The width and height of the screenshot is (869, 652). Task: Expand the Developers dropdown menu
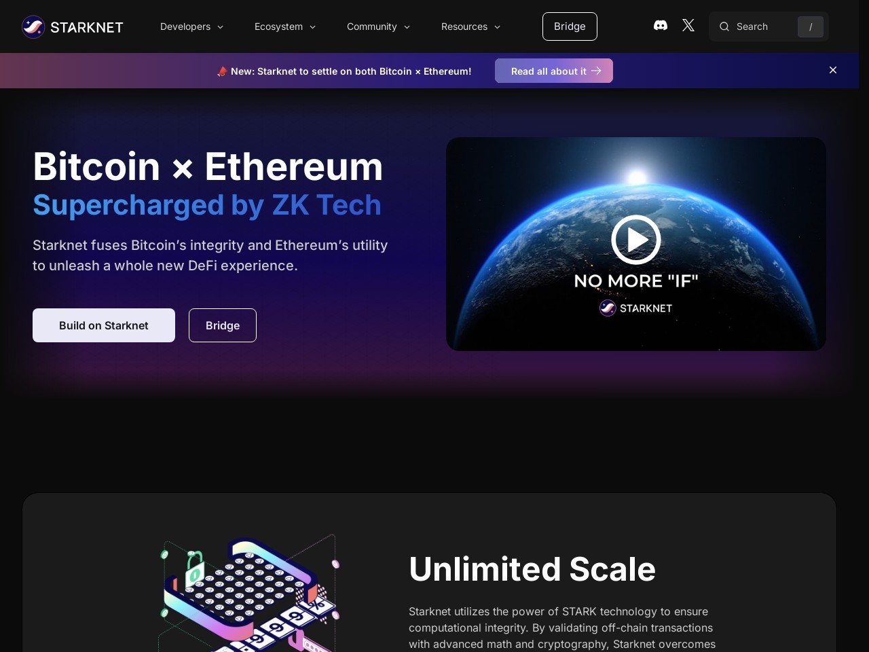(192, 26)
